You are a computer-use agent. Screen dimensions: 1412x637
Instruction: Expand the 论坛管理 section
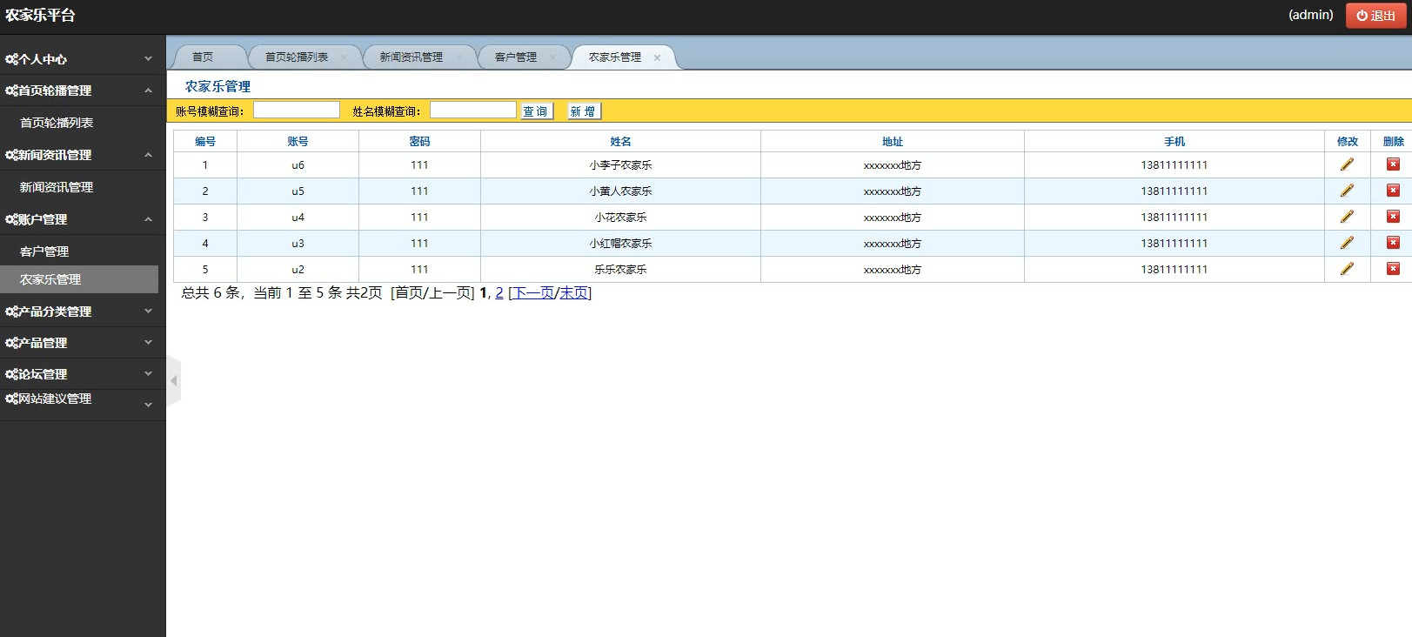[x=83, y=374]
